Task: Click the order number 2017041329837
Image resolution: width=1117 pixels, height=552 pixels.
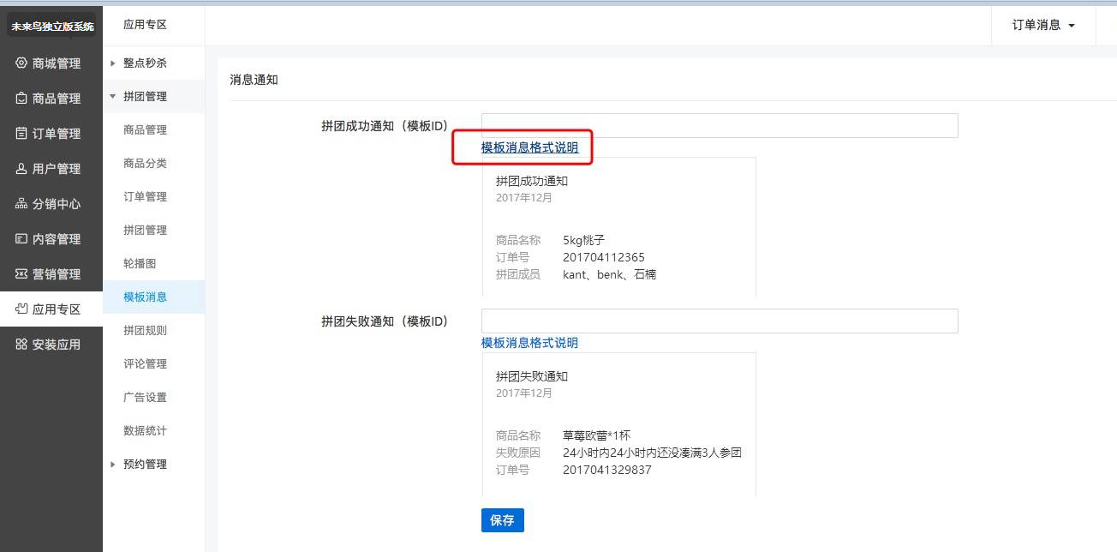Action: pyautogui.click(x=607, y=470)
